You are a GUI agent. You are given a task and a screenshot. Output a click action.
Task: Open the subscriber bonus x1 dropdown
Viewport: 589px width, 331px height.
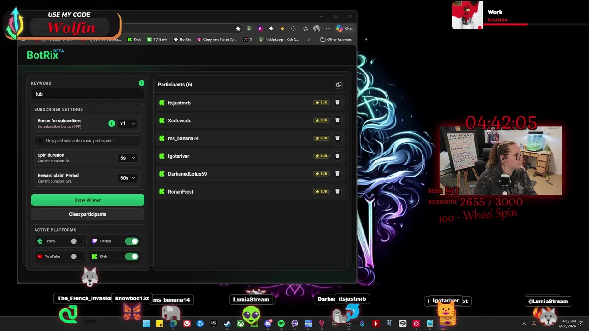pyautogui.click(x=127, y=123)
